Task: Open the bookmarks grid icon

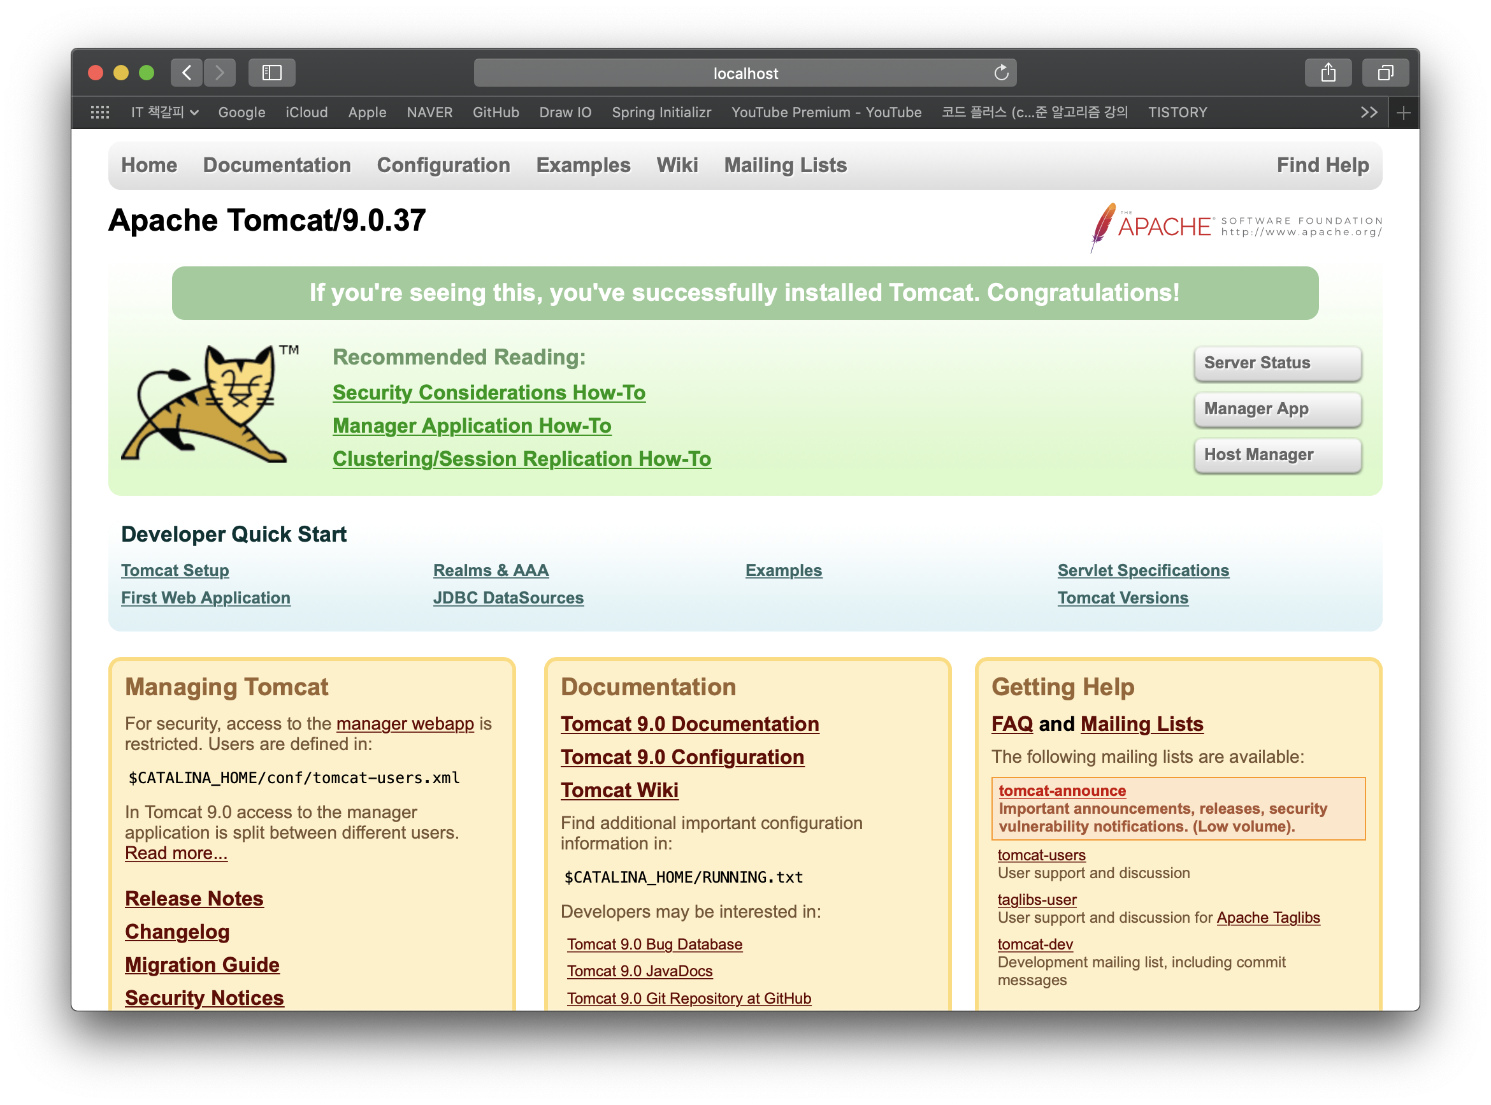Action: pos(99,112)
